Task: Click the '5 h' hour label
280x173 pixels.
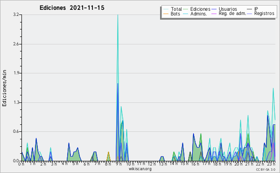Action: [75, 164]
